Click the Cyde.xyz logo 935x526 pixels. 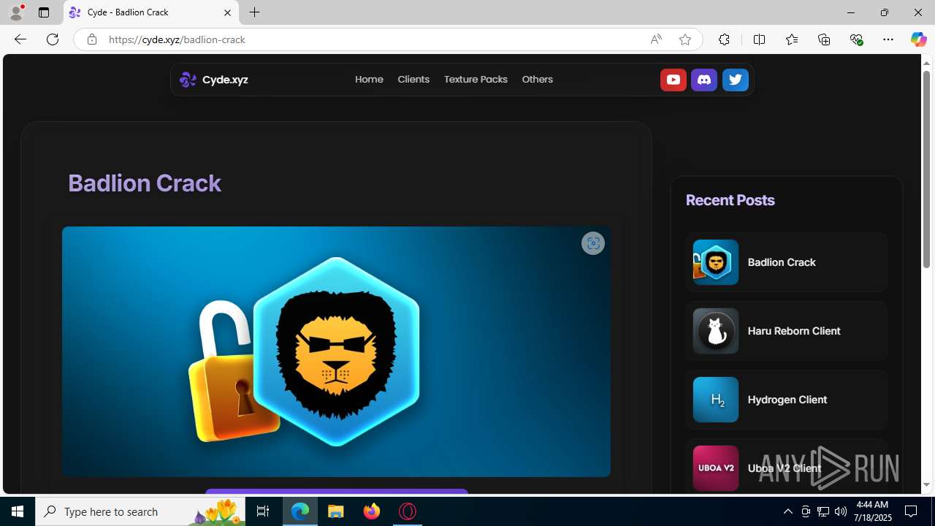point(214,80)
